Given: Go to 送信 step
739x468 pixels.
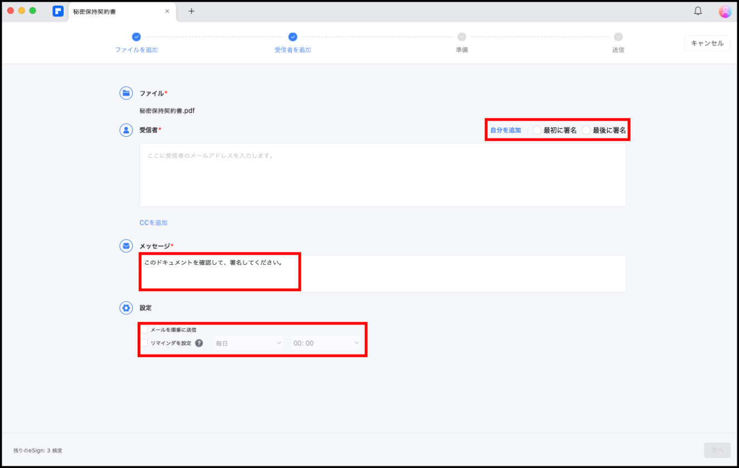Looking at the screenshot, I should (618, 42).
